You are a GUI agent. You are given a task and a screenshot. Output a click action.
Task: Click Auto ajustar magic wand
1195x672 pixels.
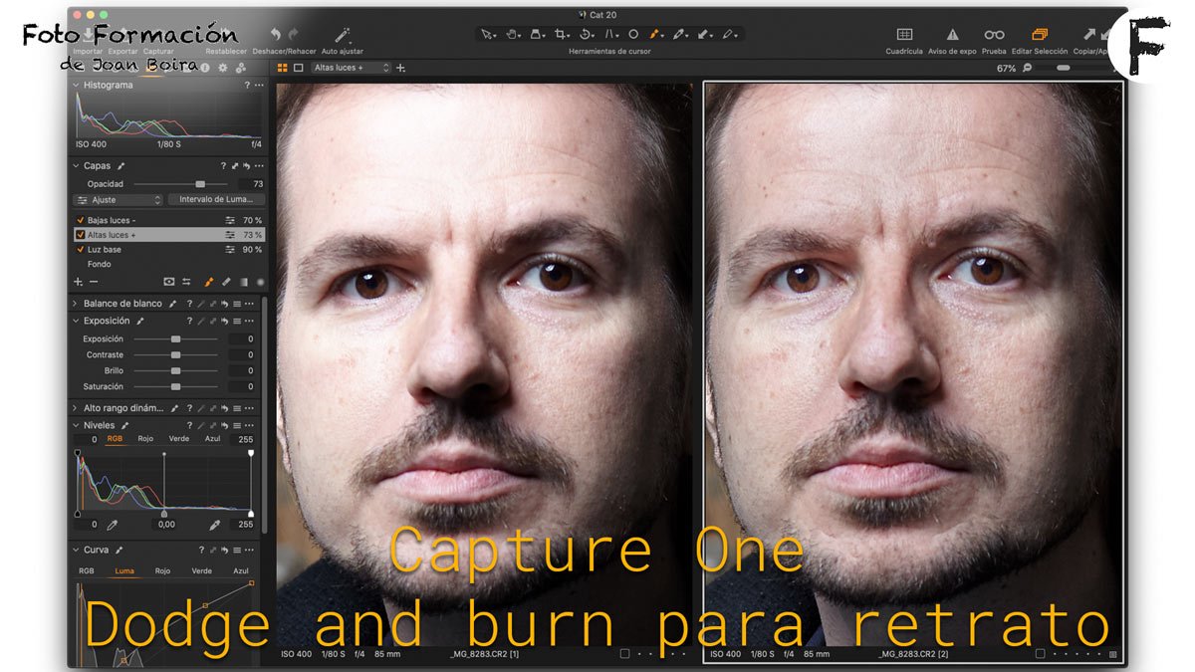point(343,35)
